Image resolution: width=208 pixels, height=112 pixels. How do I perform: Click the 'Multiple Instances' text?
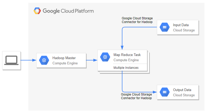click(x=126, y=68)
